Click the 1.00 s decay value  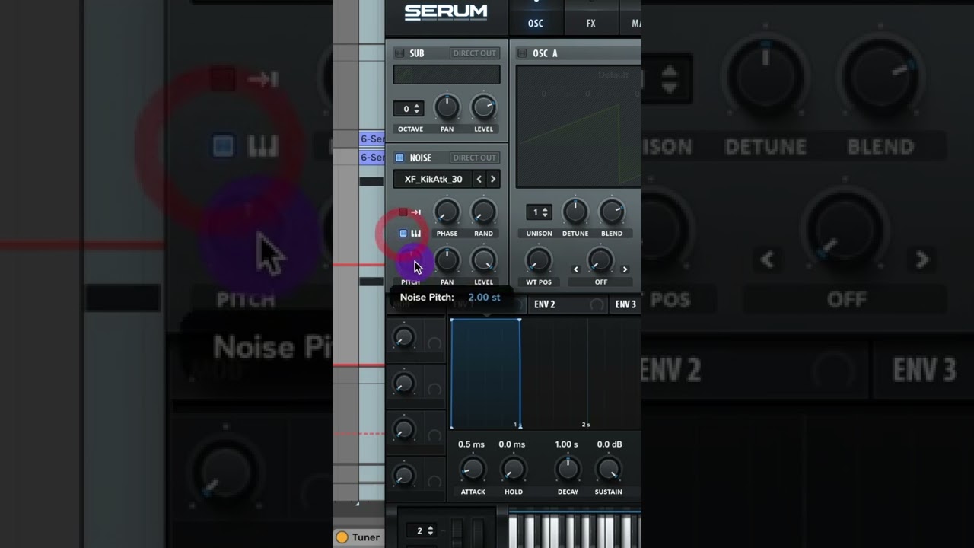[x=566, y=444]
